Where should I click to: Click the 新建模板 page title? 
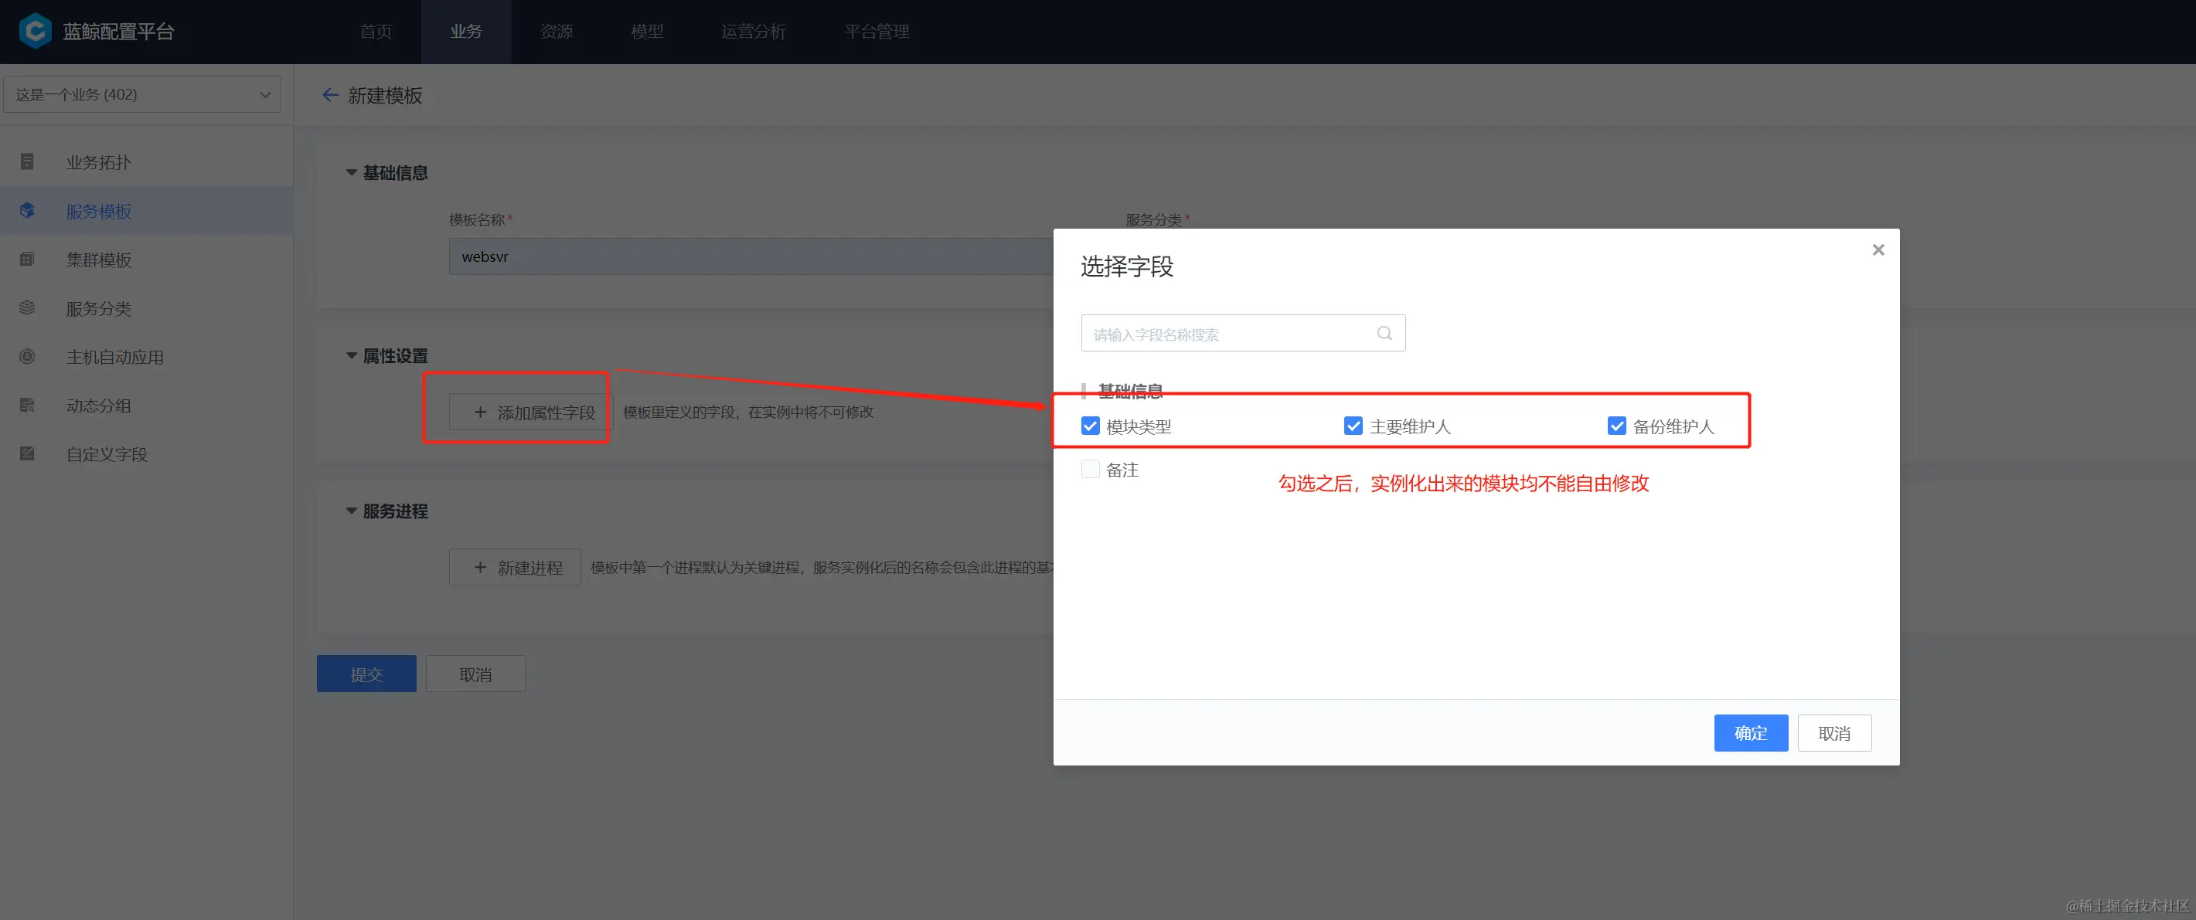click(x=385, y=96)
